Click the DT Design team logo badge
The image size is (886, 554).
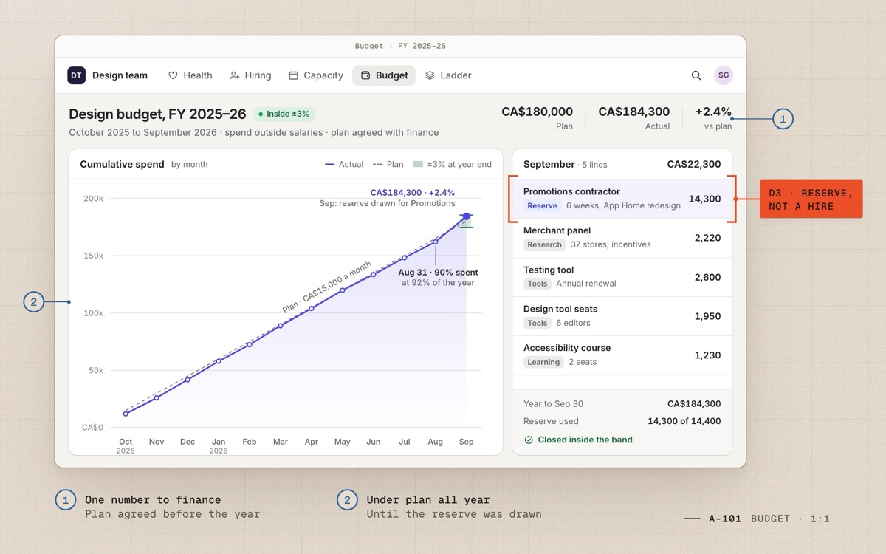coord(76,75)
